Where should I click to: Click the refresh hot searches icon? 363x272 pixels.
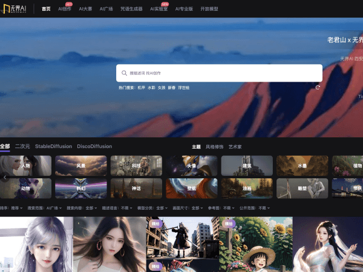pyautogui.click(x=318, y=87)
